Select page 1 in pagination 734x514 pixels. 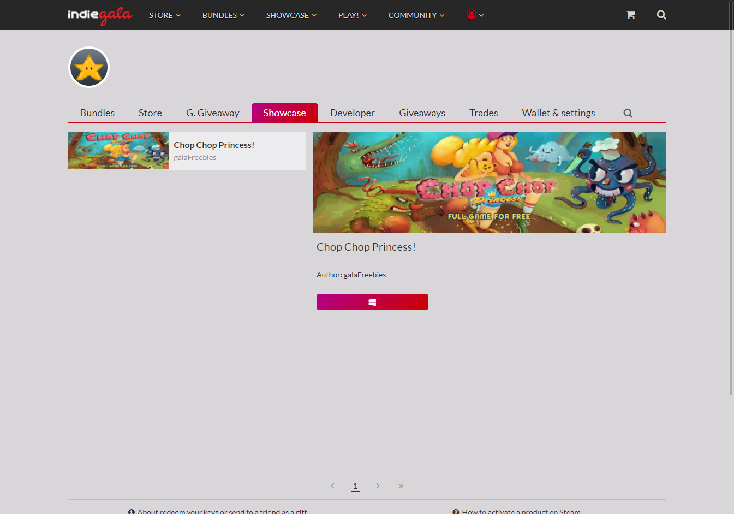(355, 486)
